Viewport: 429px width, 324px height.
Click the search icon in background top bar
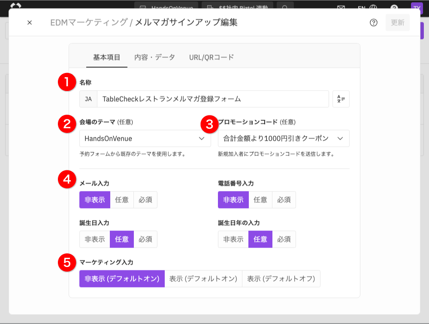tap(285, 7)
